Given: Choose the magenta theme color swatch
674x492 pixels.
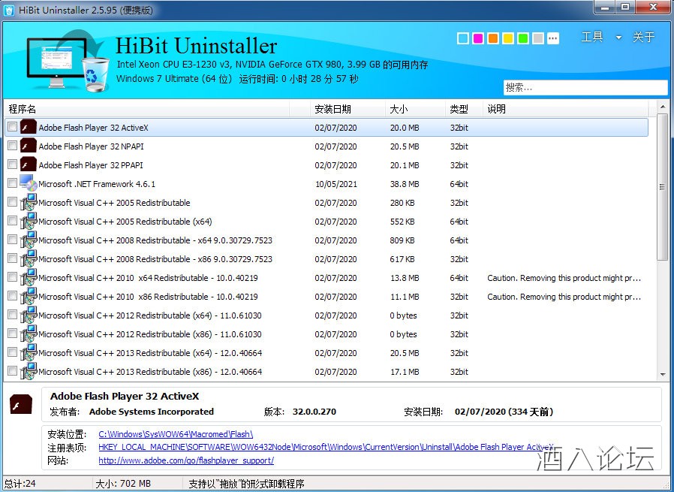Looking at the screenshot, I should (x=478, y=38).
